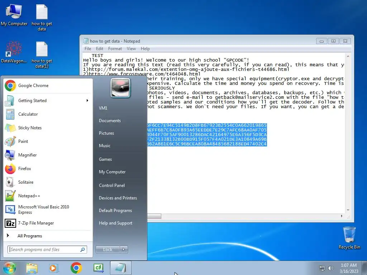Image resolution: width=367 pixels, height=275 pixels.
Task: Click the forum.malekal.com URL text line
Action: pyautogui.click(x=186, y=69)
